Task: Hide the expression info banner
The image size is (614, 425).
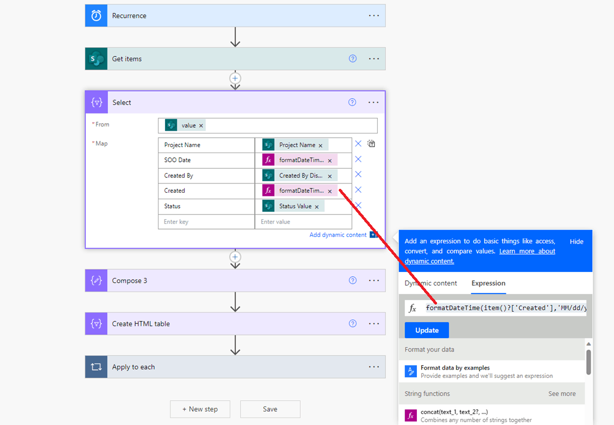Action: click(577, 242)
